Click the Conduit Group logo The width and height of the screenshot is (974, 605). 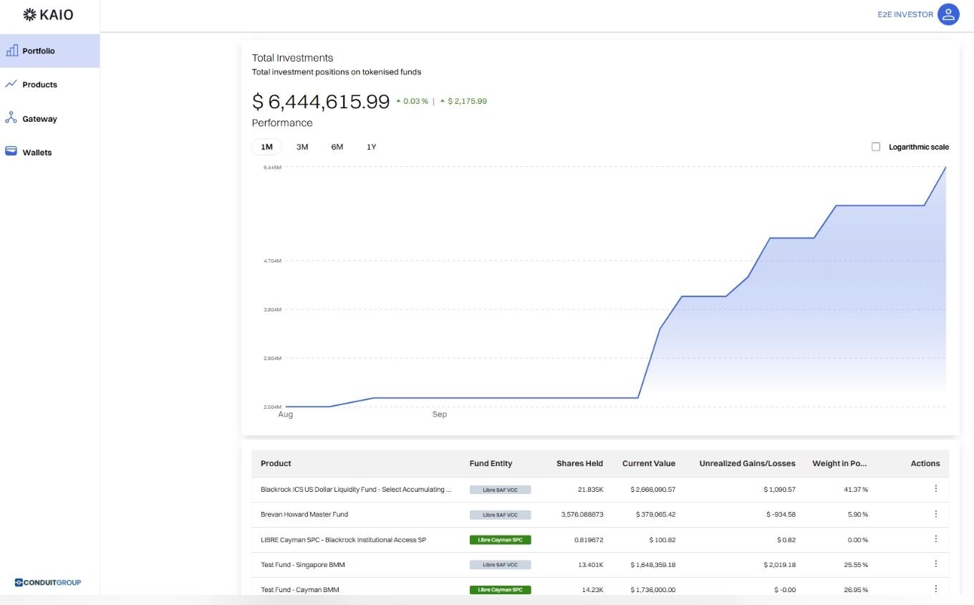tap(48, 582)
